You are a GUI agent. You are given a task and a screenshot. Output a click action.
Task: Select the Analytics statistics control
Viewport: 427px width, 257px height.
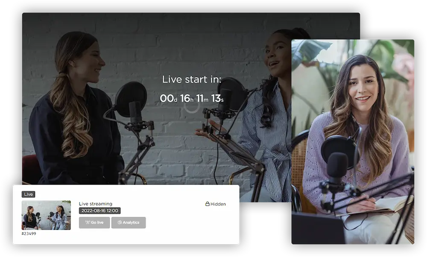pos(129,222)
